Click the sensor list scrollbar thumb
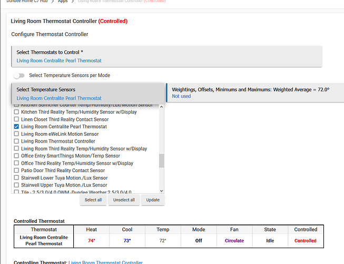Image resolution: width=344 pixels, height=264 pixels. click(162, 161)
